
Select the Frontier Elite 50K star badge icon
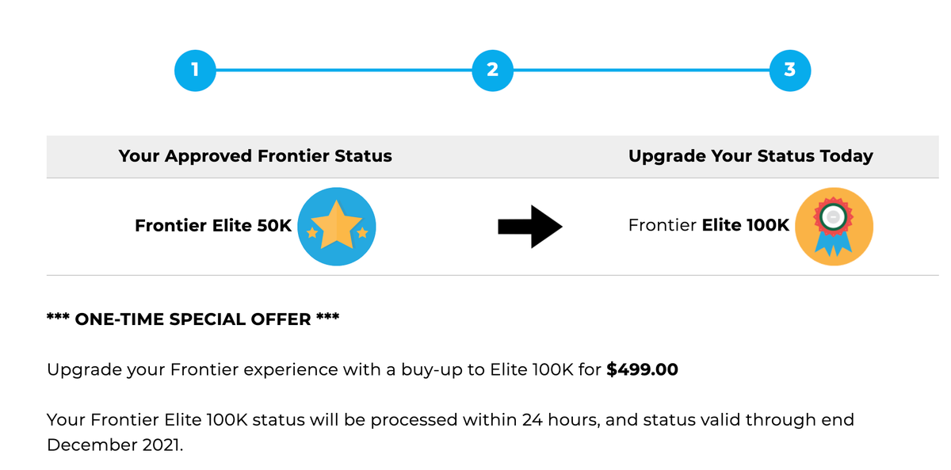[x=336, y=226]
